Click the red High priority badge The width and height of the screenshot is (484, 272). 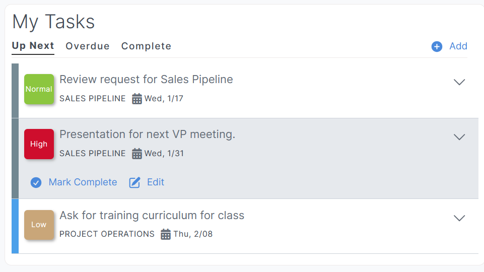[x=39, y=144]
